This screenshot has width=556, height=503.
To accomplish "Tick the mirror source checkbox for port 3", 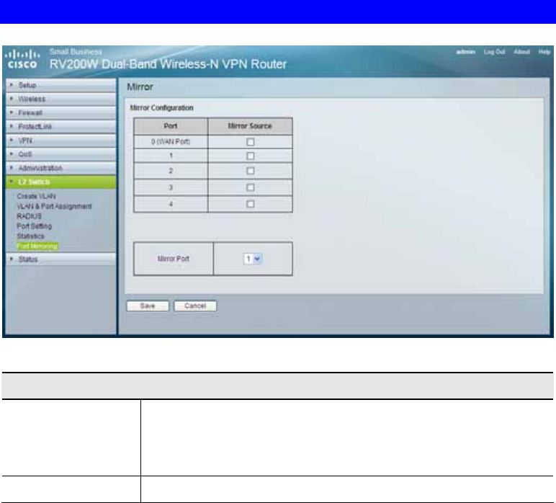I will click(x=251, y=187).
